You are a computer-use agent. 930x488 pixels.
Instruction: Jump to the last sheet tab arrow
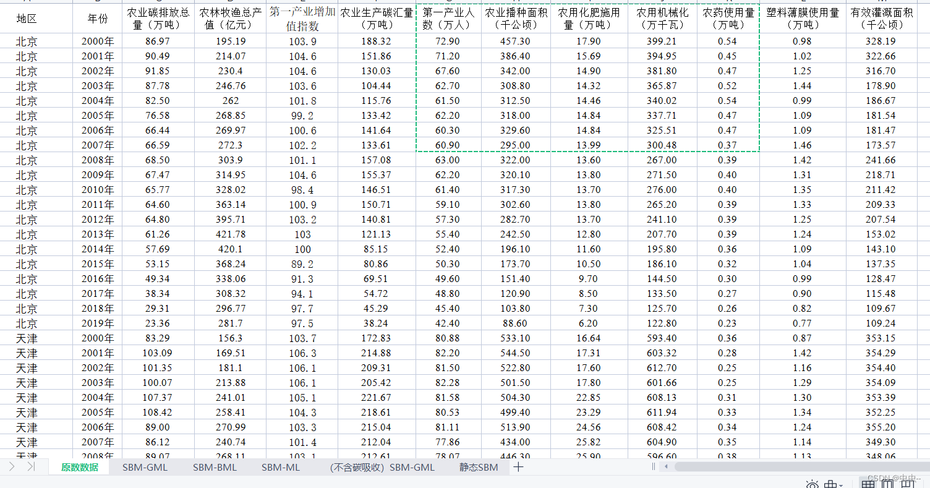point(31,467)
